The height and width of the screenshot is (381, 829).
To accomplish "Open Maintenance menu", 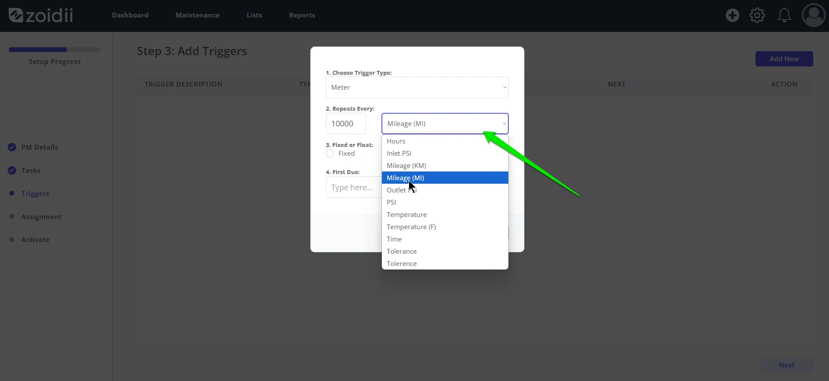I will [x=198, y=15].
